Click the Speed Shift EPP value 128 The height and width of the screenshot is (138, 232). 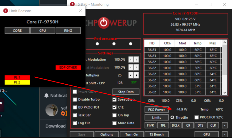(x=120, y=83)
